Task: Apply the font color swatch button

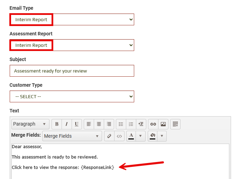Action: pyautogui.click(x=131, y=136)
